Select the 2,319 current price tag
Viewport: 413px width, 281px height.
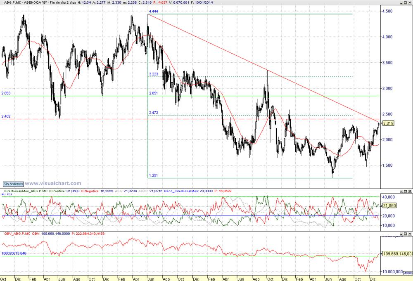[x=388, y=123]
